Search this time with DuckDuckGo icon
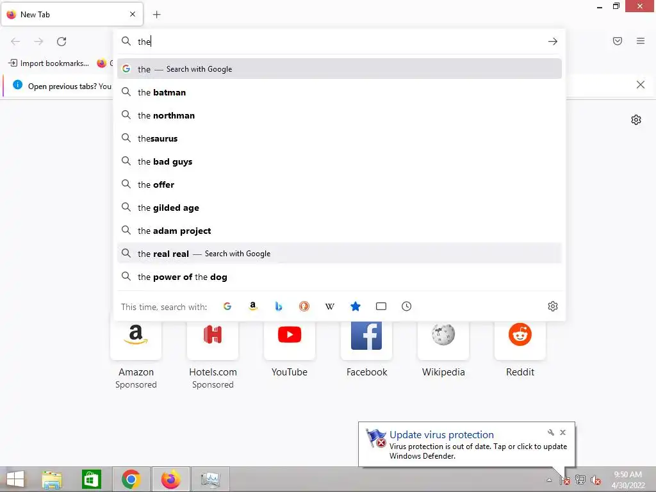 pos(304,306)
